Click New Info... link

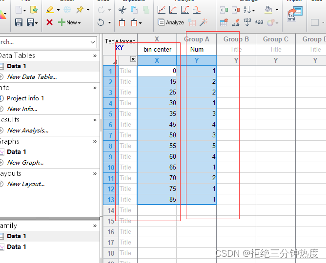tap(22, 109)
